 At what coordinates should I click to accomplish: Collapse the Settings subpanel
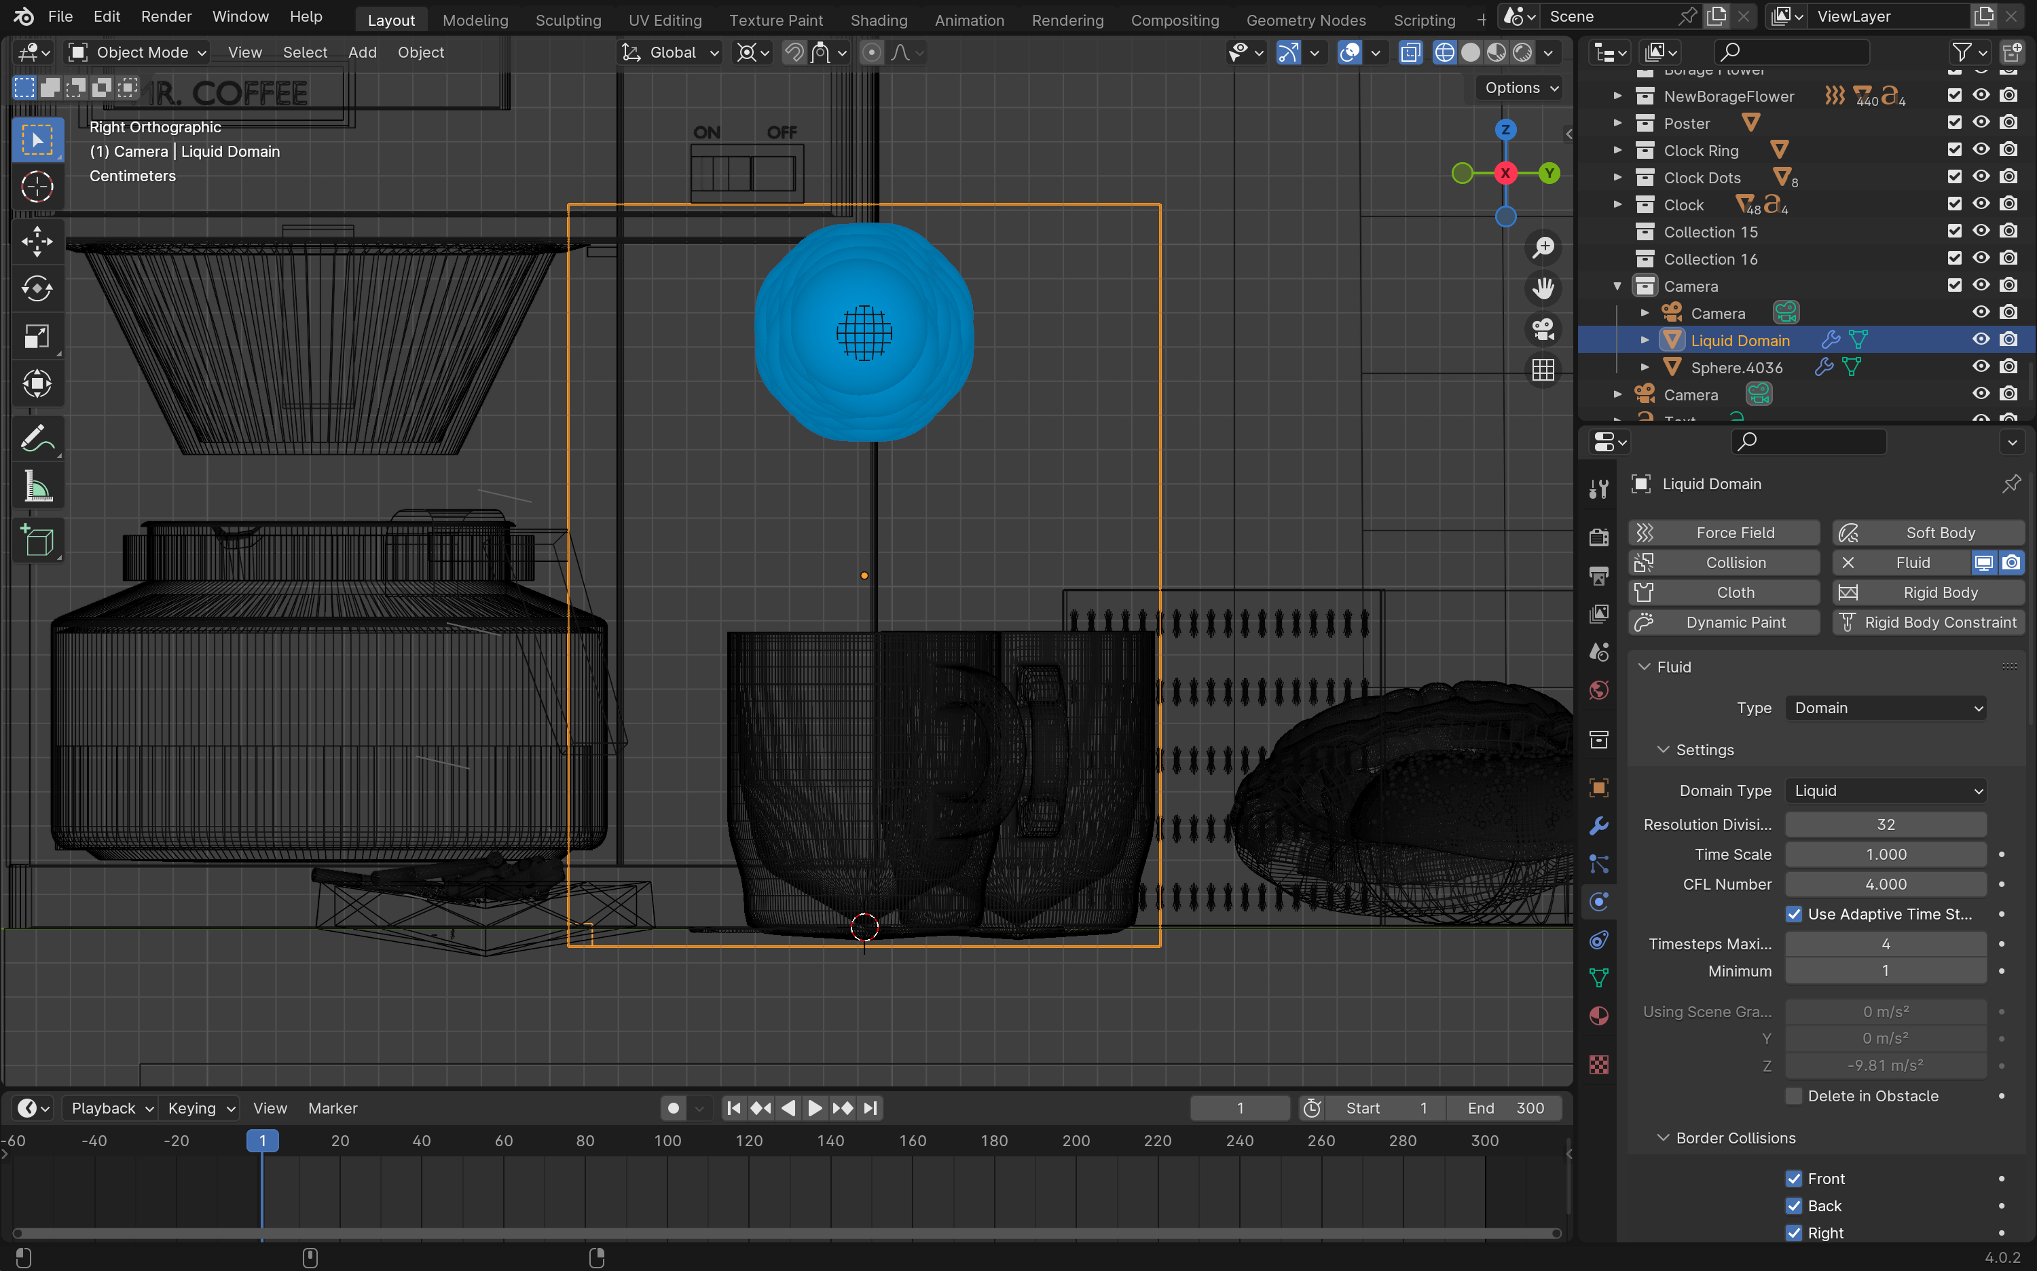click(1663, 749)
